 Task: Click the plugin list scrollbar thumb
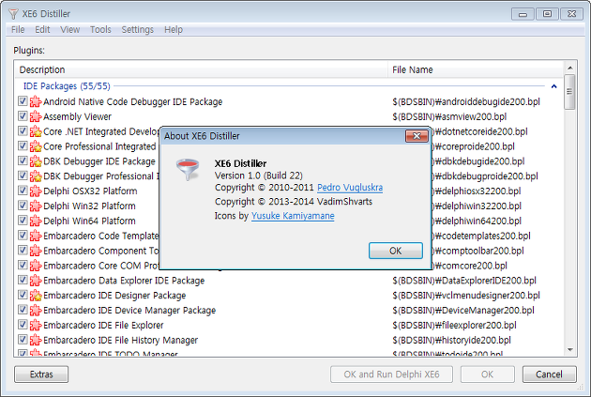pos(569,92)
